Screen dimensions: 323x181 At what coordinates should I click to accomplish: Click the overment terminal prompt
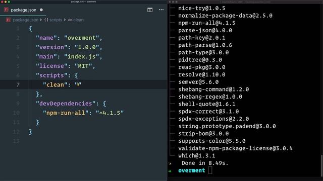point(192,170)
